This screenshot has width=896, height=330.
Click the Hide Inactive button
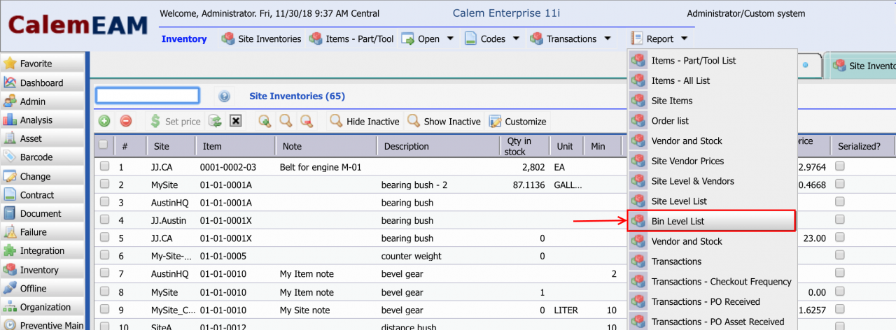tap(365, 121)
